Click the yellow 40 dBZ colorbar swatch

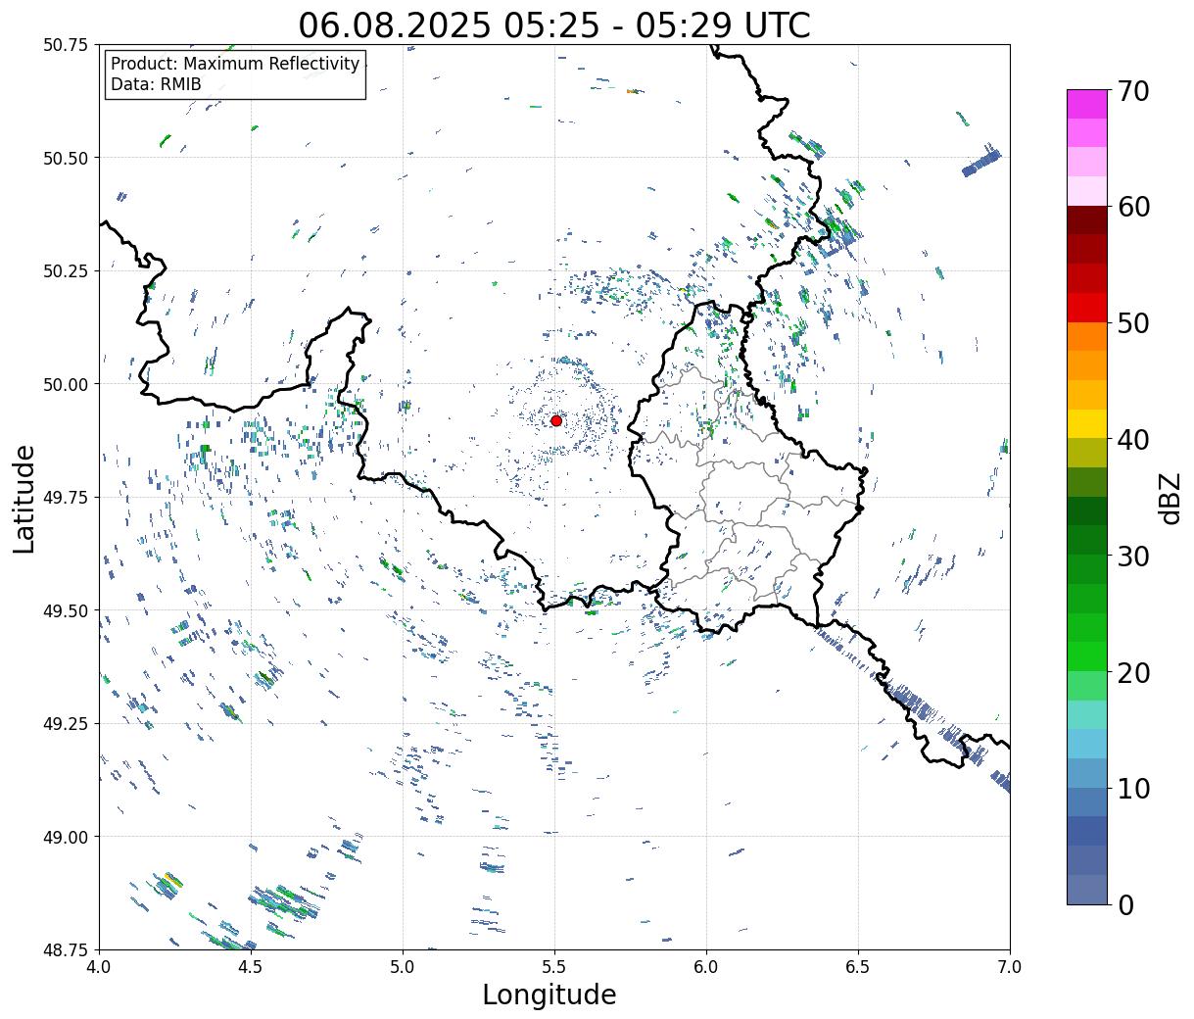[x=1087, y=423]
